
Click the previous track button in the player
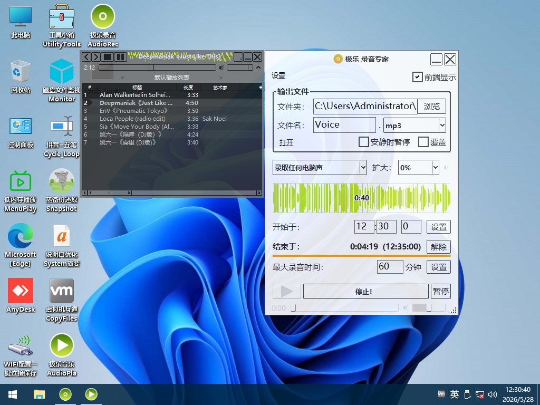tap(86, 57)
